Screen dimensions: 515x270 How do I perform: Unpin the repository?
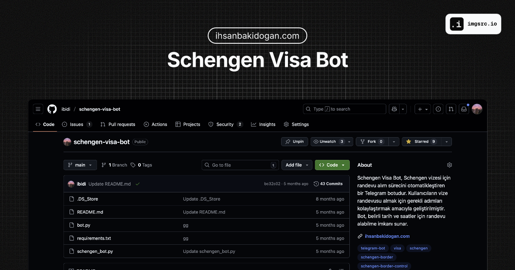(x=294, y=141)
